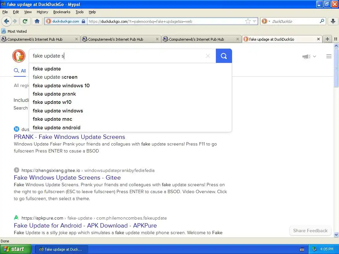Choose suggestion 'fake update windows 10'
The height and width of the screenshot is (254, 339).
coord(130,86)
